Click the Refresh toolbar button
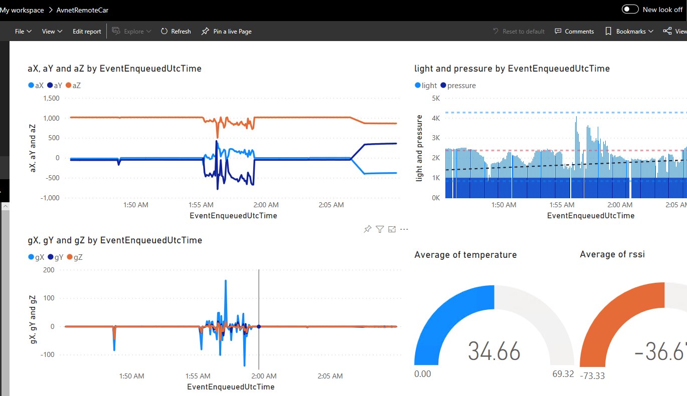Viewport: 687px width, 396px height. 176,31
